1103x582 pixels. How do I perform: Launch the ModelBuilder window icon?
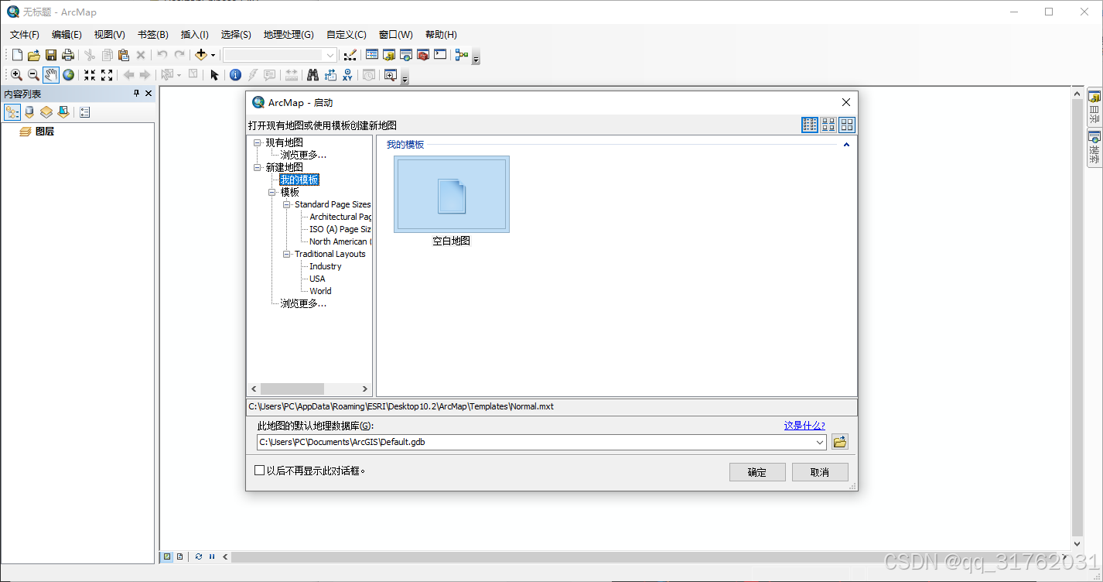pyautogui.click(x=462, y=55)
